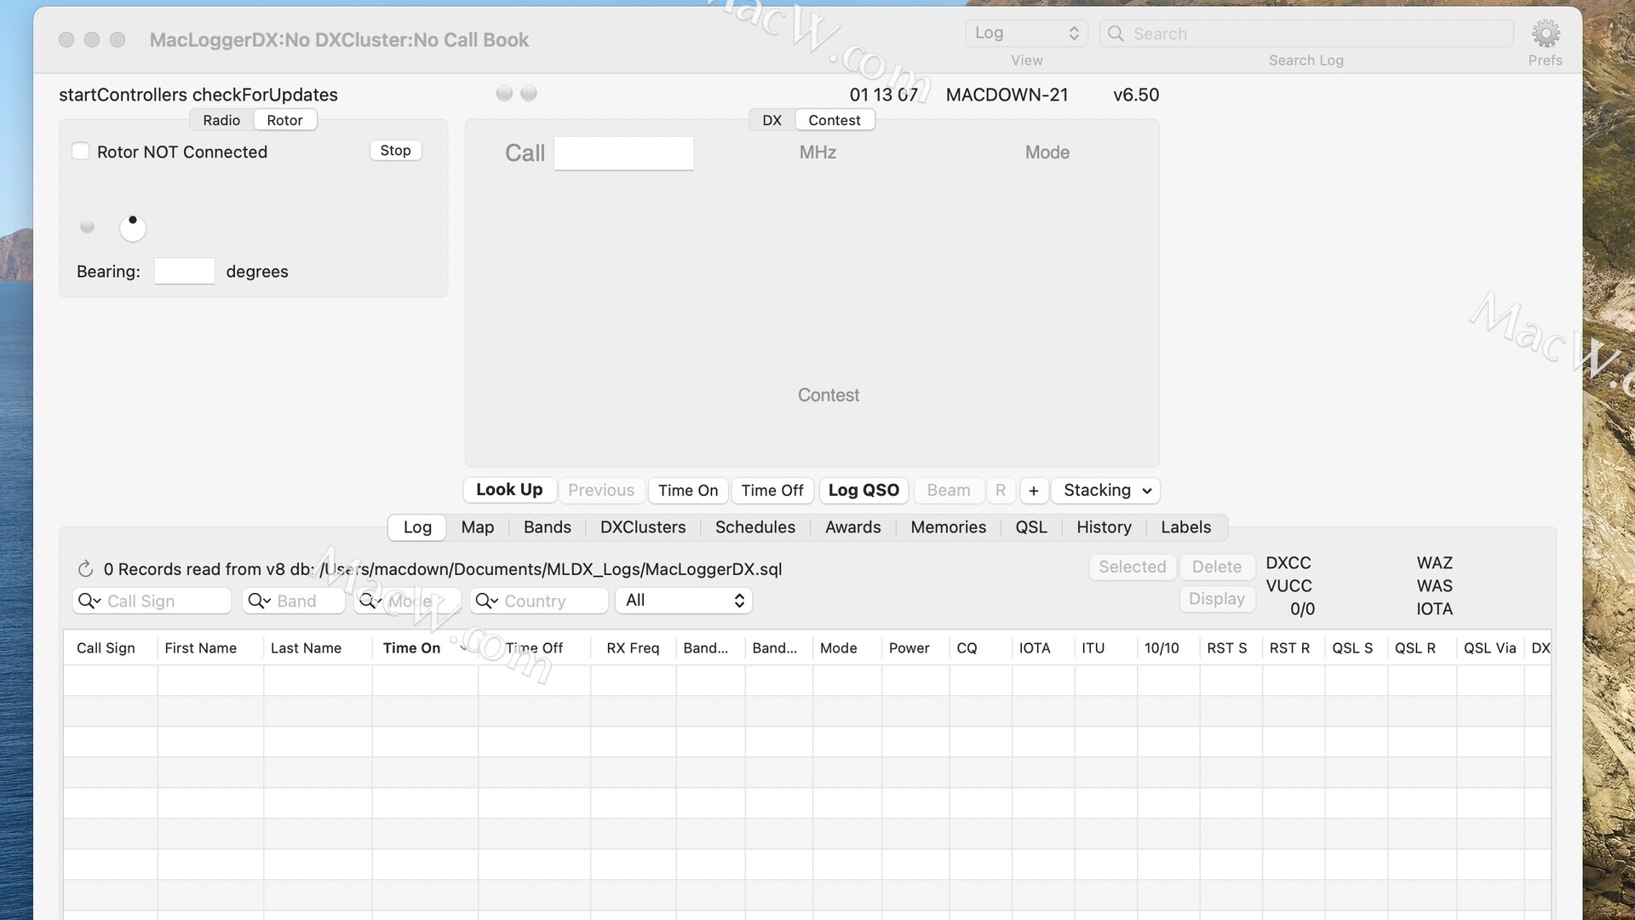Open the Log view dropdown
This screenshot has width=1635, height=920.
click(x=1026, y=33)
